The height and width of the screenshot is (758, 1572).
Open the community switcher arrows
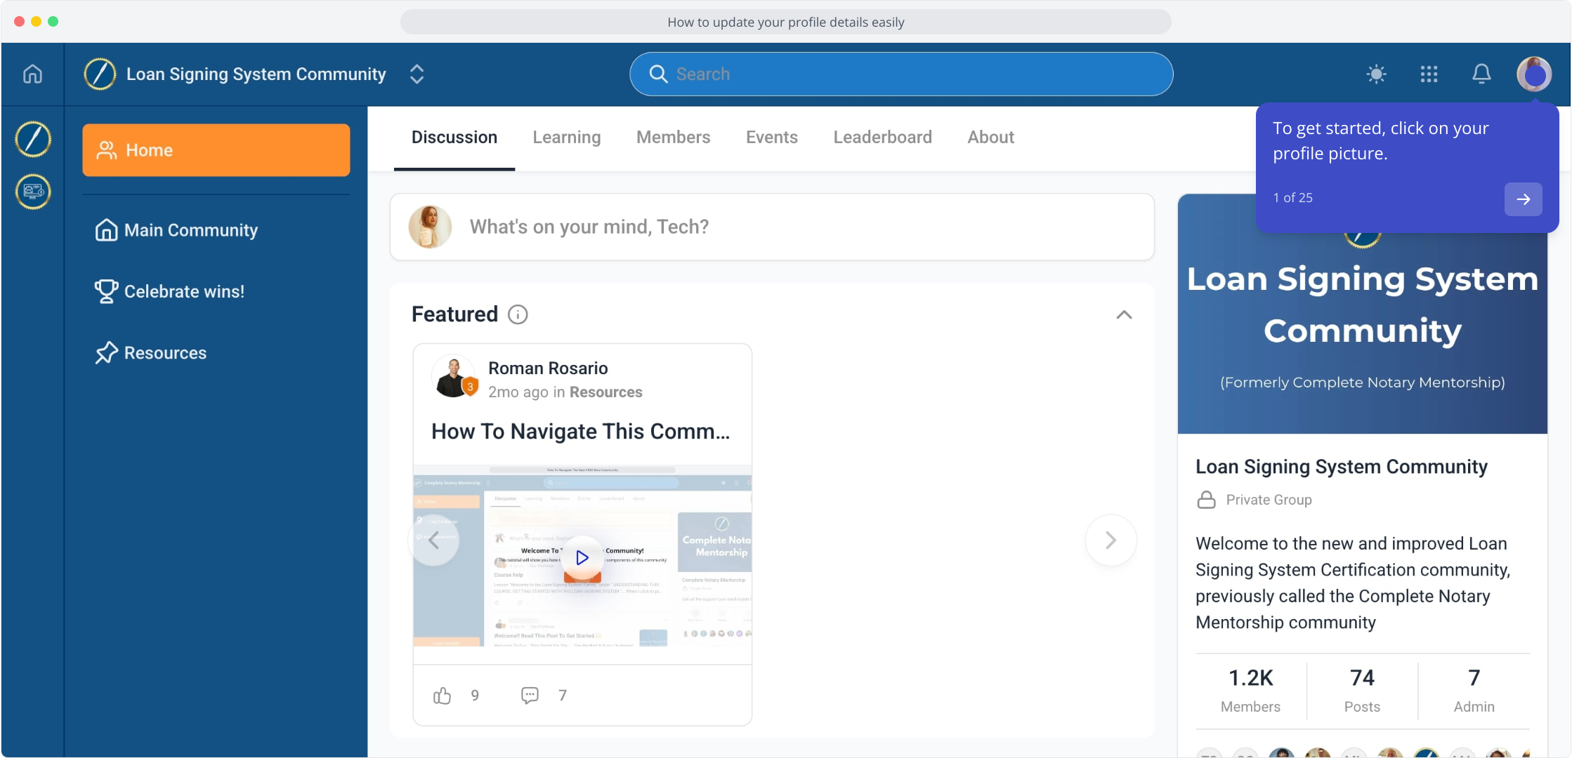(x=417, y=74)
